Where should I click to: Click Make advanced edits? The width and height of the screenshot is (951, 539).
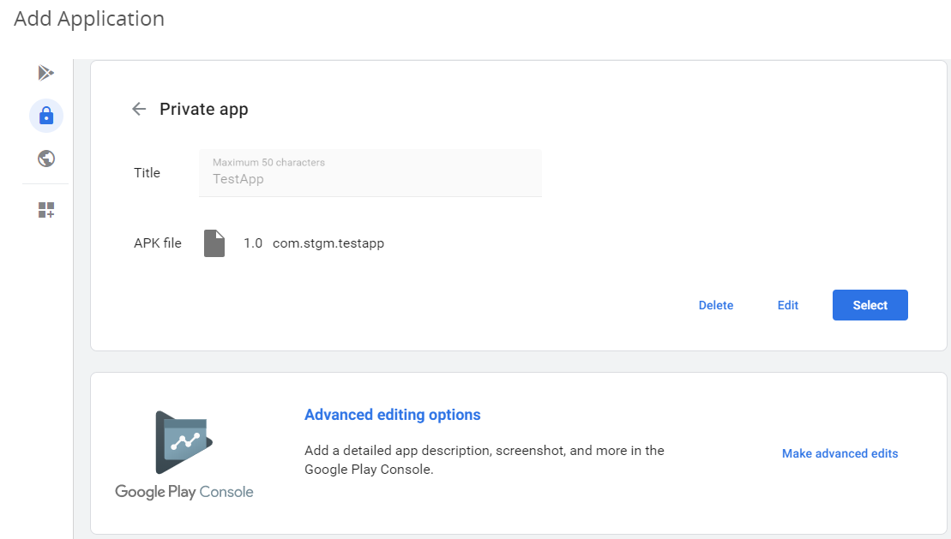click(x=839, y=453)
